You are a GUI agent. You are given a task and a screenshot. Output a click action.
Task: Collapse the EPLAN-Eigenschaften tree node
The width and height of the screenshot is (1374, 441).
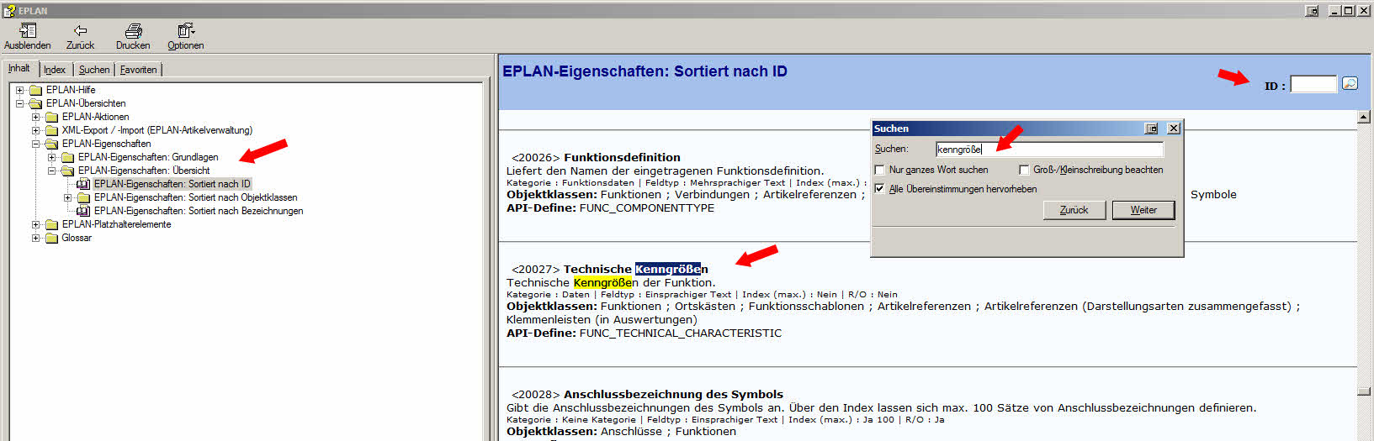click(x=36, y=144)
